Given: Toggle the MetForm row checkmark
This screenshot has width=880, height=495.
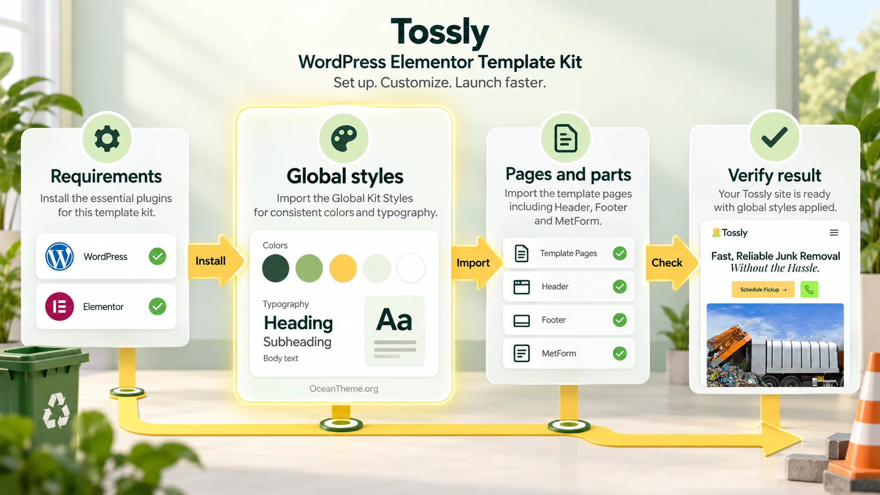Looking at the screenshot, I should tap(620, 353).
